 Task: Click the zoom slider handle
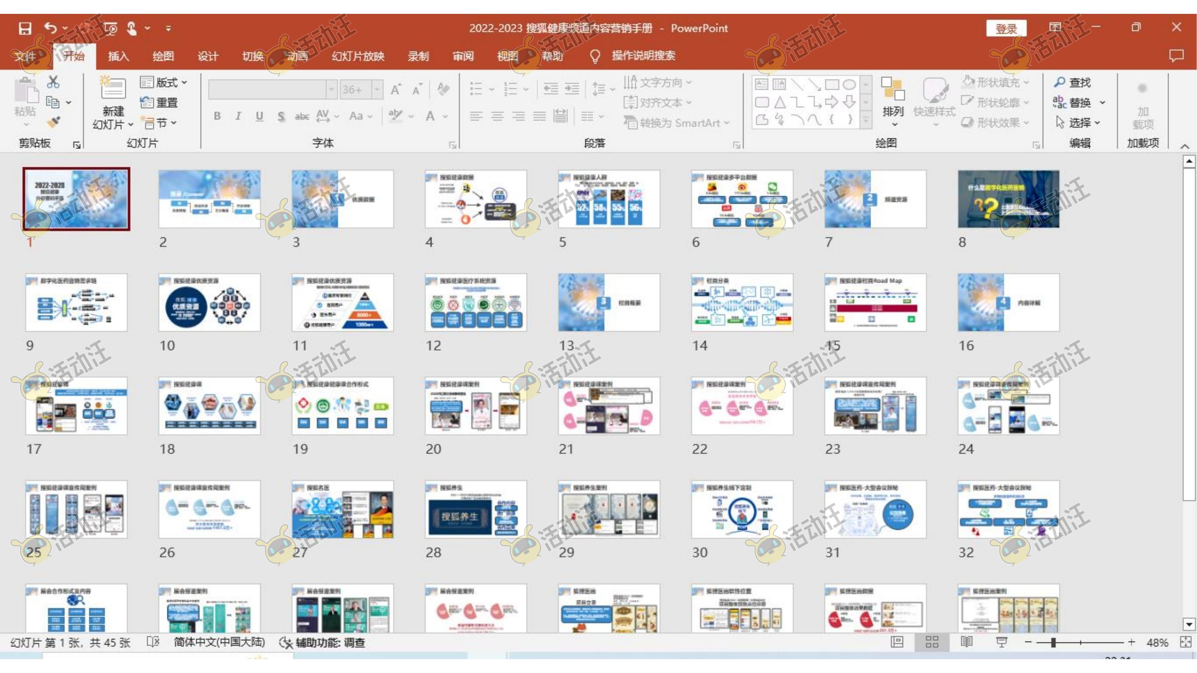[x=1053, y=642]
